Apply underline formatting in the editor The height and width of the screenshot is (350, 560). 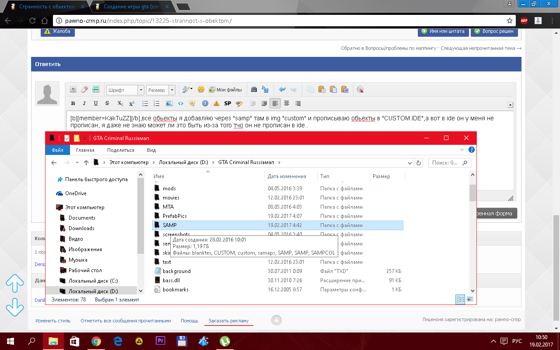point(96,104)
